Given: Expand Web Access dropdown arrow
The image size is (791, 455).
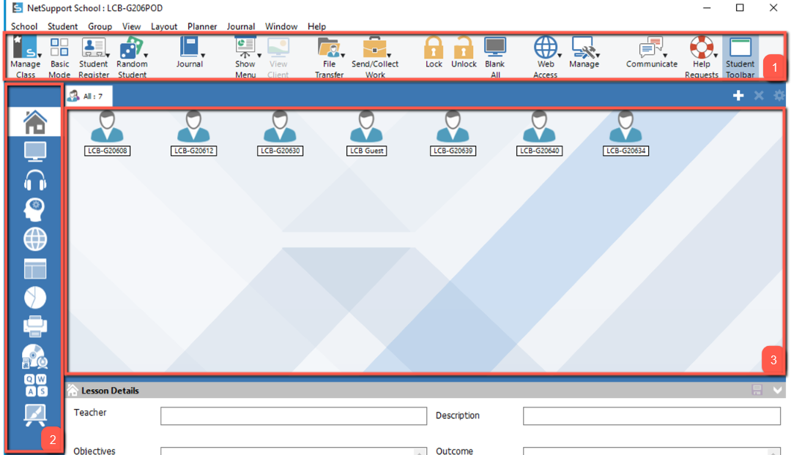Looking at the screenshot, I should tap(560, 56).
